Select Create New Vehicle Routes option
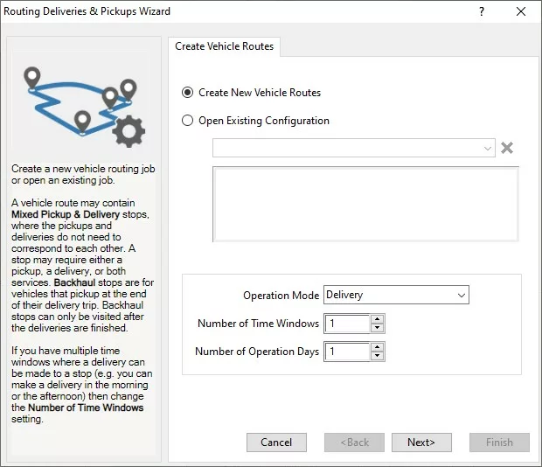 coord(188,93)
